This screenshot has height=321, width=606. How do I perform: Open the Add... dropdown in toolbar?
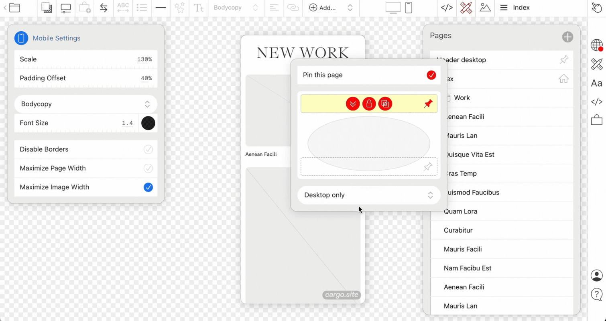click(x=331, y=8)
